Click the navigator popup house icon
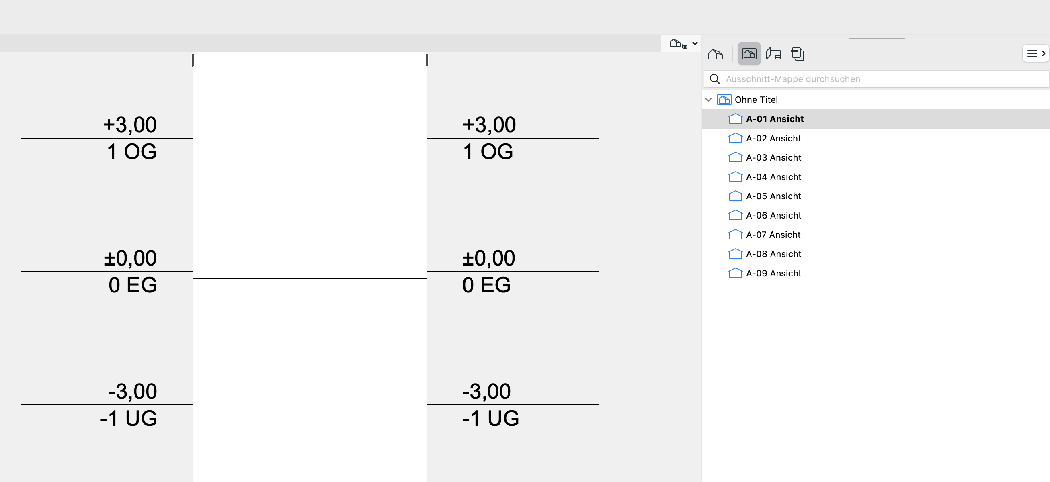 click(x=678, y=44)
